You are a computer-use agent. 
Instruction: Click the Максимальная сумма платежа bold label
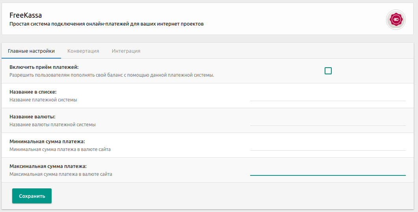point(48,166)
